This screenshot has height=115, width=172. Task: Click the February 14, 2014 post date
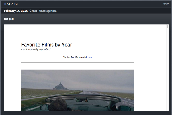click(x=16, y=11)
